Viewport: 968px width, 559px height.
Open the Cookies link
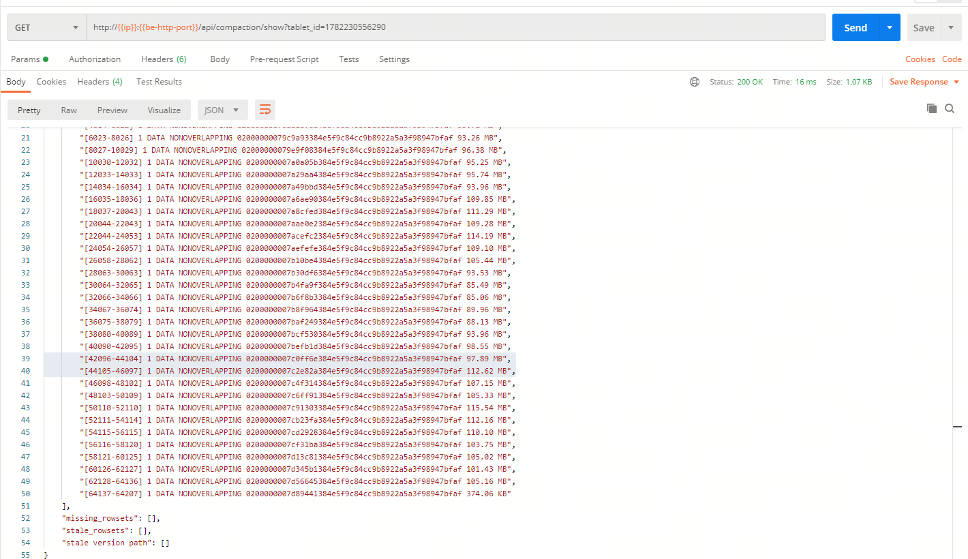920,59
